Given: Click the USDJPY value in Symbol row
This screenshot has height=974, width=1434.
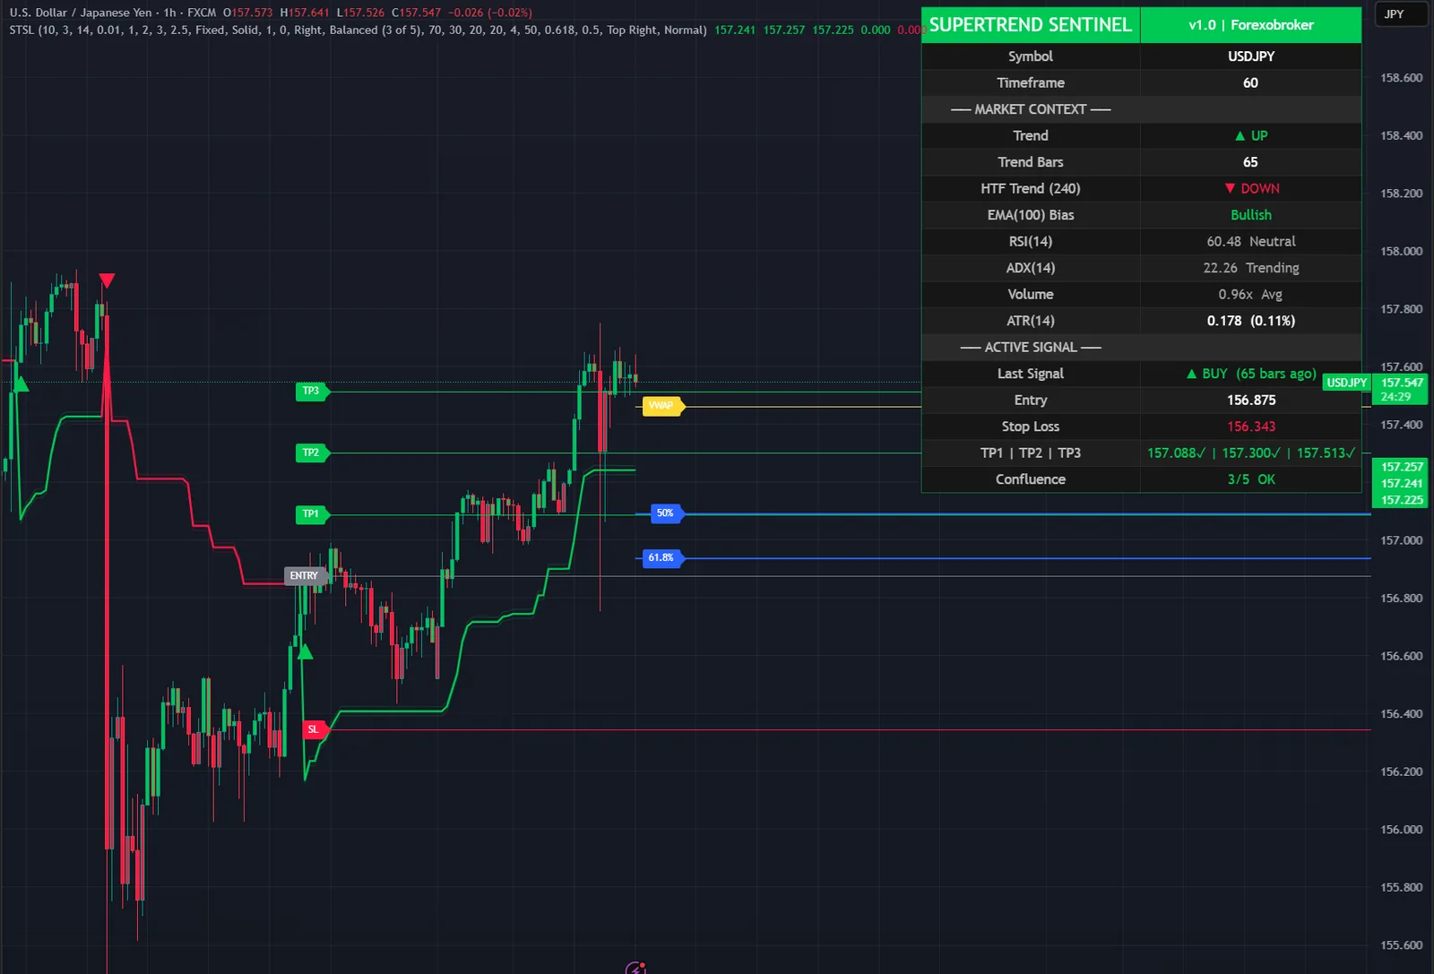Looking at the screenshot, I should tap(1251, 56).
